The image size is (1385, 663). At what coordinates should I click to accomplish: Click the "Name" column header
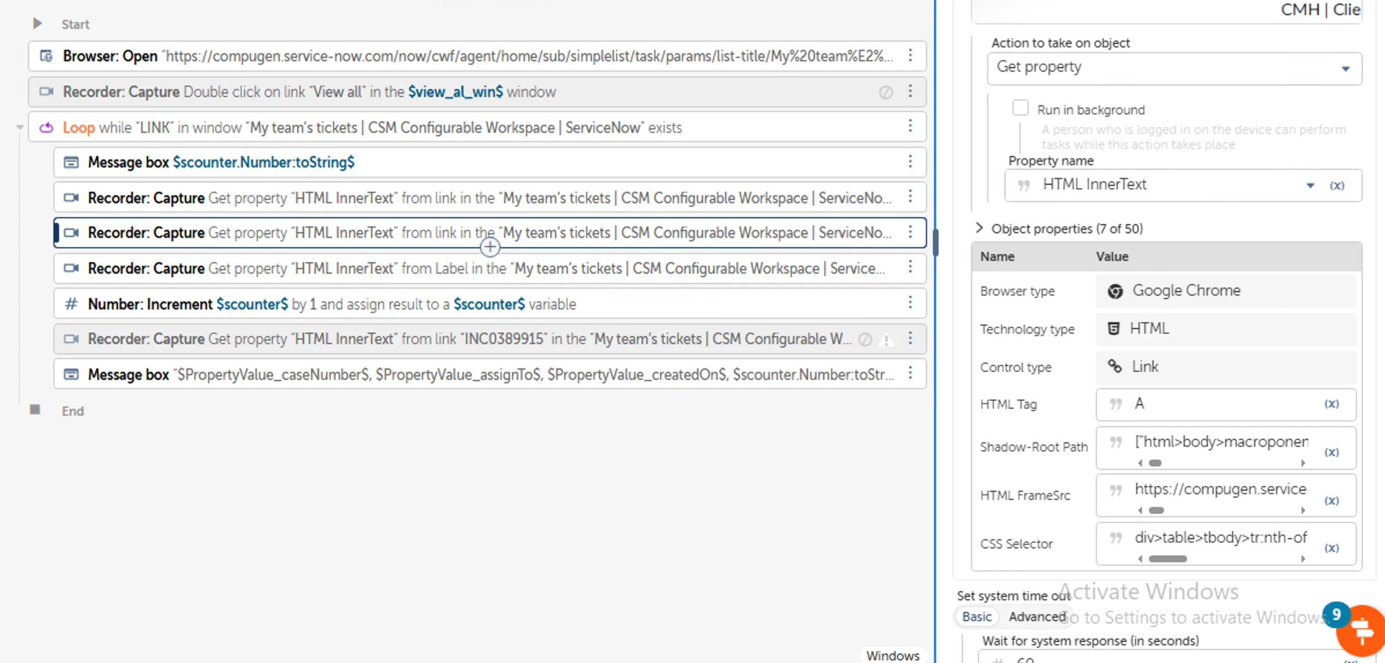(x=997, y=256)
